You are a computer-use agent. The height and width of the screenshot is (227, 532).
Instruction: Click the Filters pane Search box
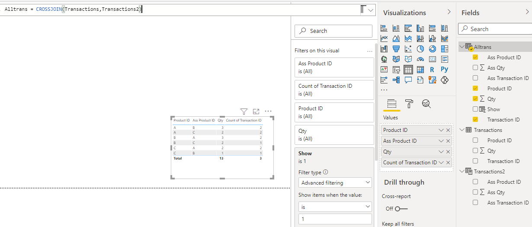point(333,31)
